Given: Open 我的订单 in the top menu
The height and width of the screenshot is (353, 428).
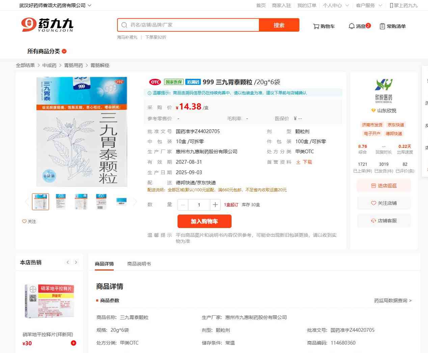Looking at the screenshot, I should tap(307, 5).
